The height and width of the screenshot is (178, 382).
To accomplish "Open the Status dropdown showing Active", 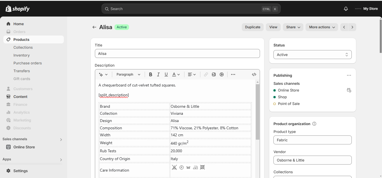I will tap(312, 55).
